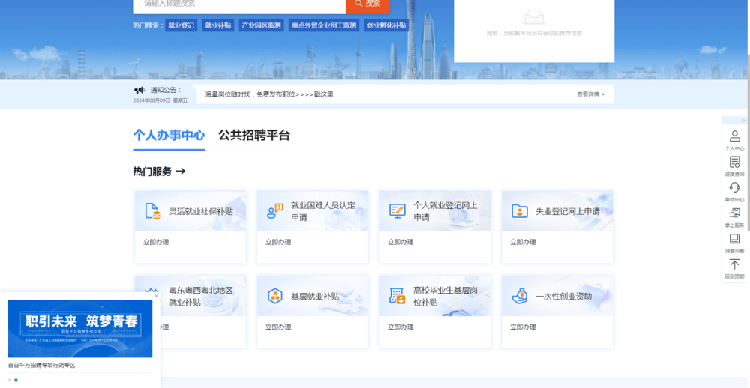Screen dimensions: 750x388
Task: Open 个人中心 in the right sidebar
Action: coord(734,136)
